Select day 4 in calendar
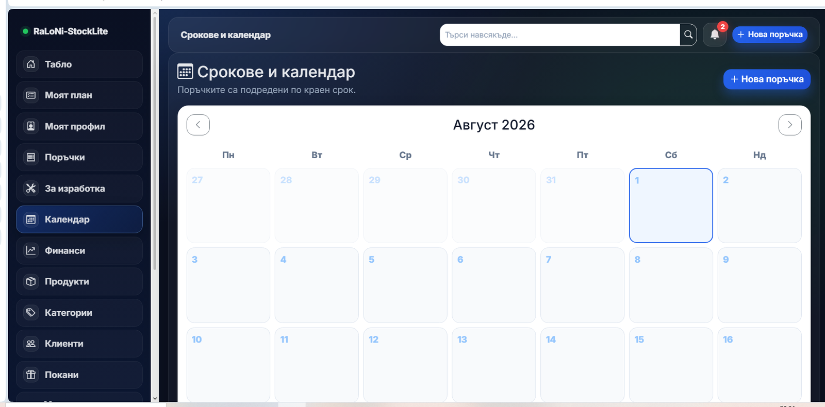 [317, 285]
